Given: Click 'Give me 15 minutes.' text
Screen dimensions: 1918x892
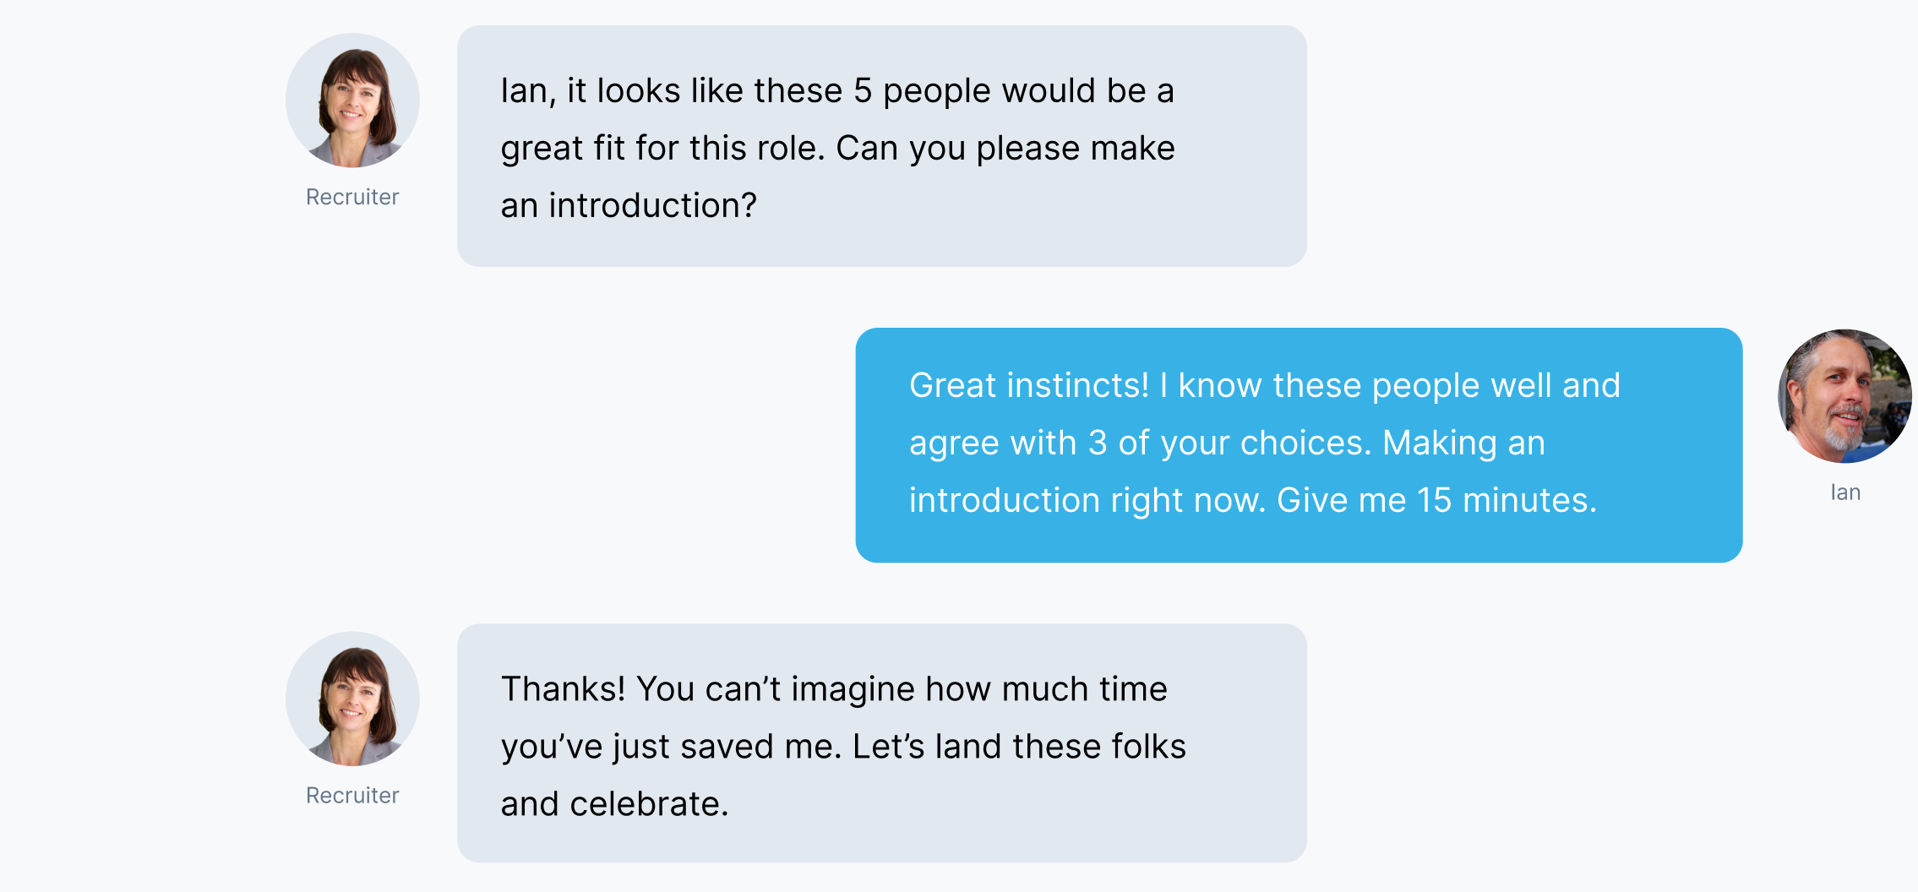Looking at the screenshot, I should (1436, 500).
